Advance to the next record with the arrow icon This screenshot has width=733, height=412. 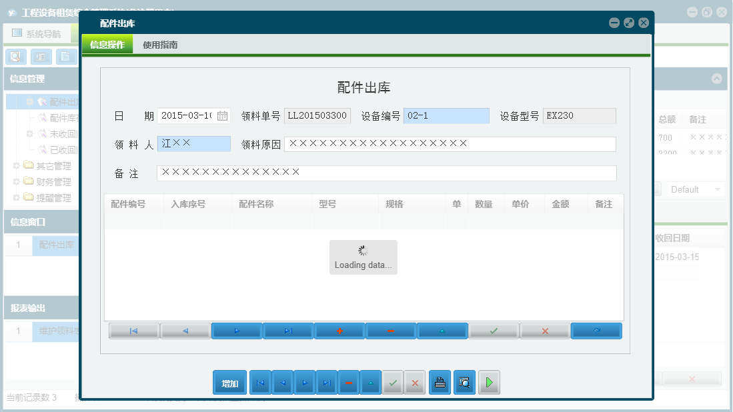pyautogui.click(x=237, y=331)
